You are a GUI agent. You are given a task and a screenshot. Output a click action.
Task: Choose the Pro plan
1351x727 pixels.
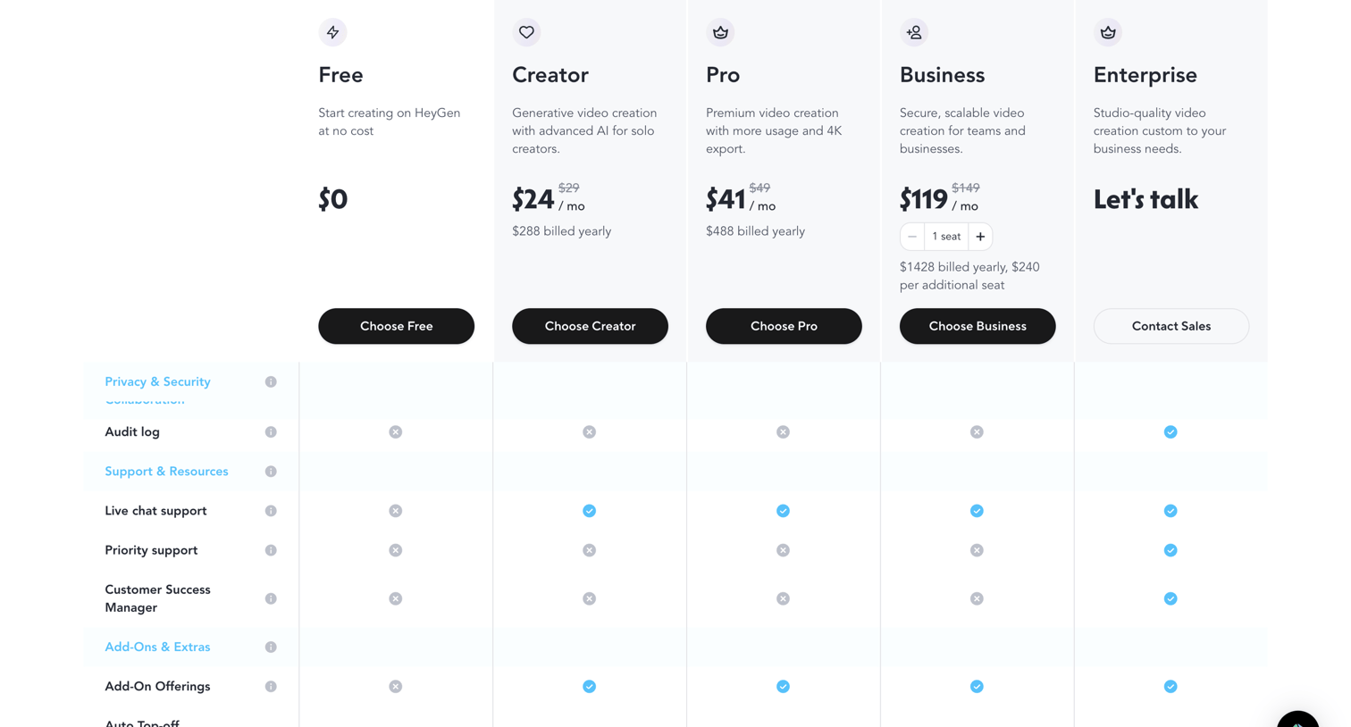[784, 326]
